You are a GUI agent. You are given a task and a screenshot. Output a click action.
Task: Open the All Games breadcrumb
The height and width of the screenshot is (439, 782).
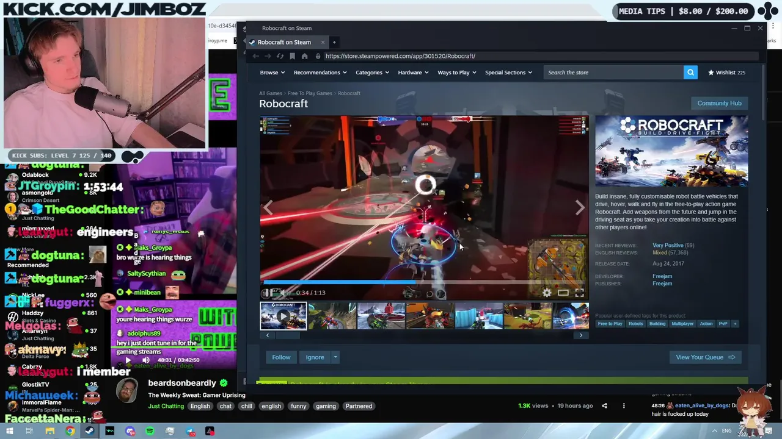pos(271,93)
